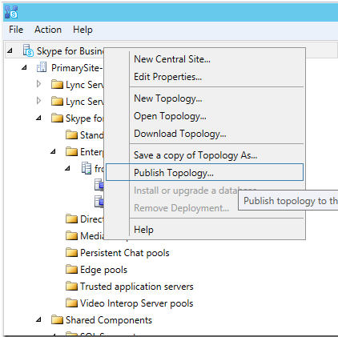Collapse the Skype for Business root node
The width and height of the screenshot is (338, 337).
(x=10, y=50)
